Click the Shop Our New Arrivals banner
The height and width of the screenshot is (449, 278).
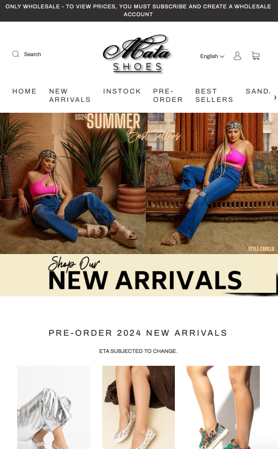coord(139,275)
